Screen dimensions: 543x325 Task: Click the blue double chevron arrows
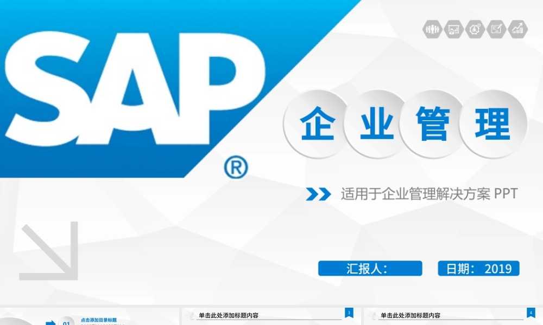tap(318, 194)
